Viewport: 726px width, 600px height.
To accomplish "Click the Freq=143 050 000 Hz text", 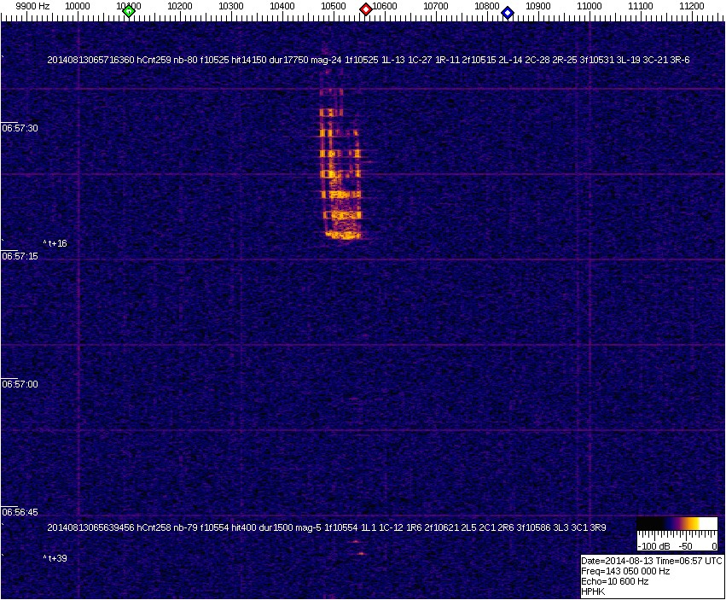I will (624, 571).
